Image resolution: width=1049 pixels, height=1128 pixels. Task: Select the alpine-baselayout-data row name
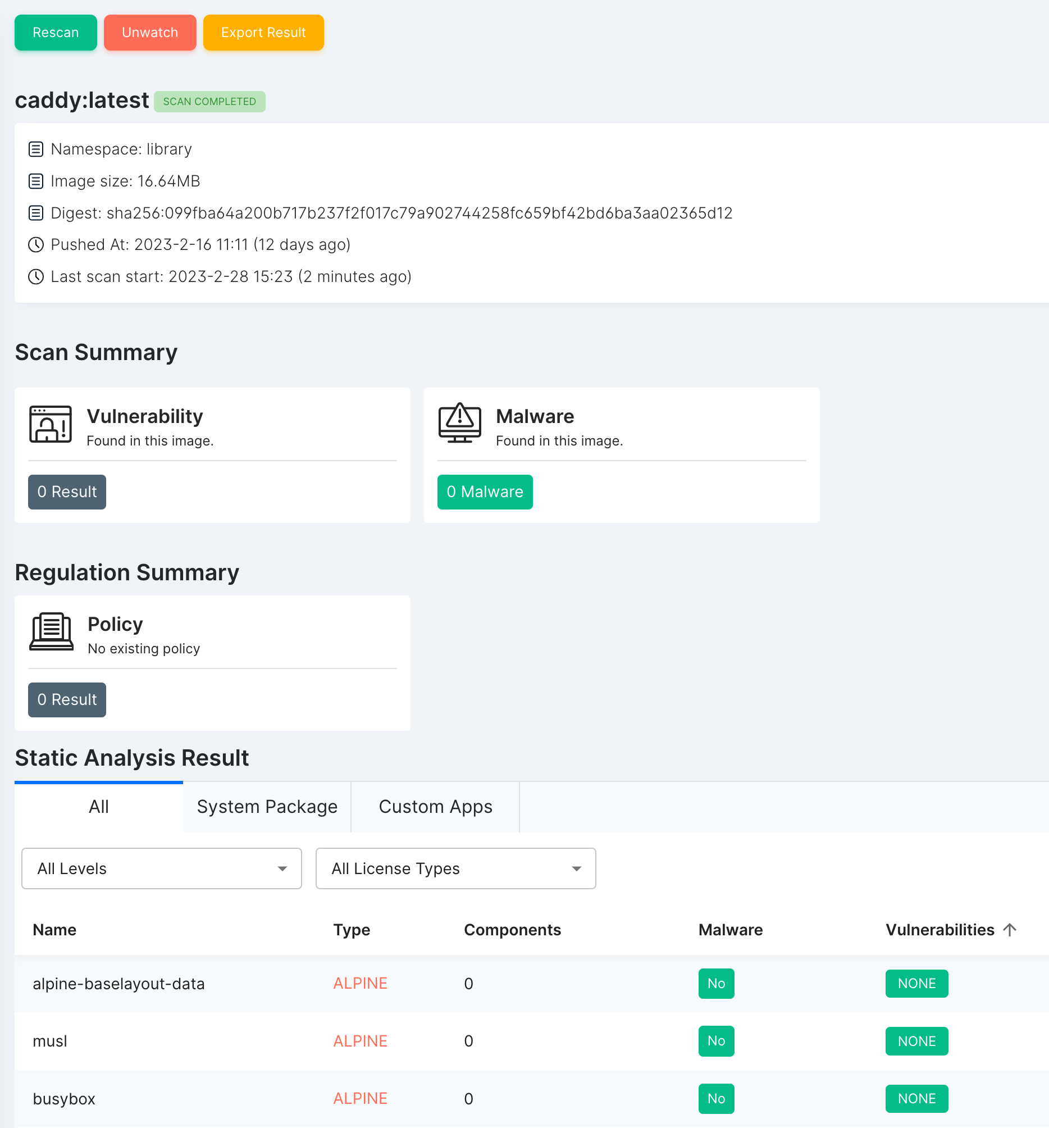tap(118, 983)
